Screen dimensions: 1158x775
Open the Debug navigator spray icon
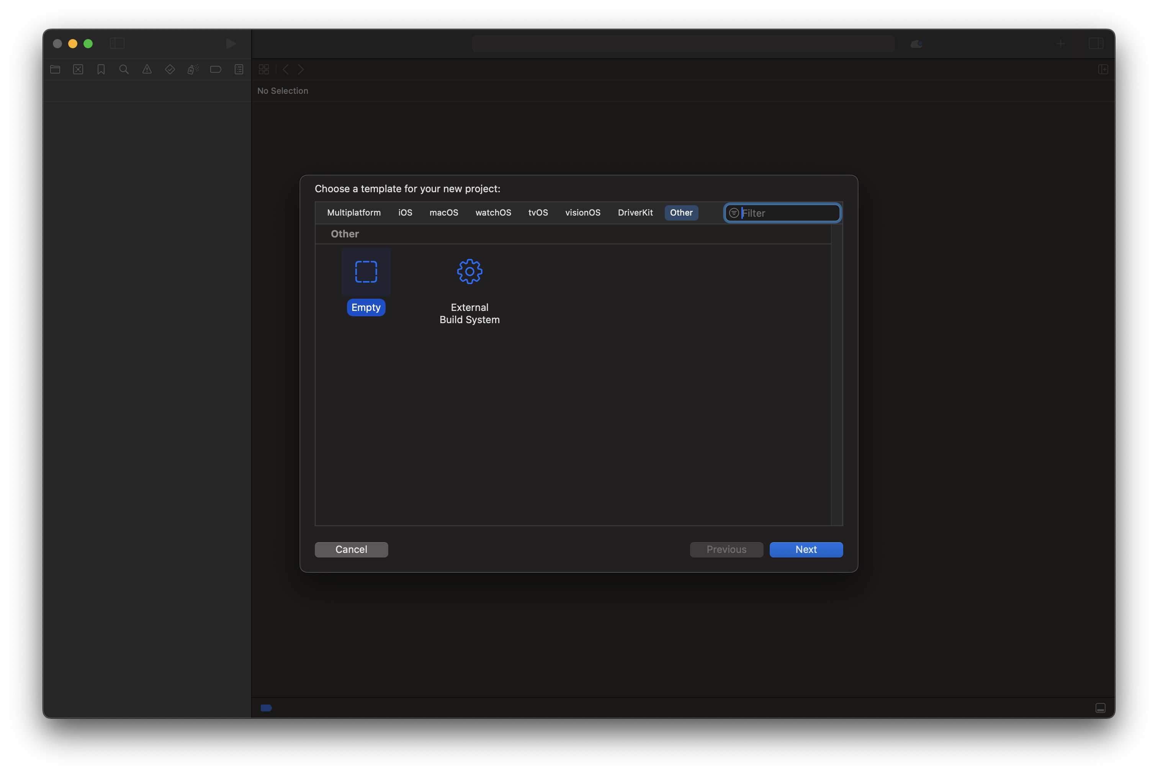(193, 70)
